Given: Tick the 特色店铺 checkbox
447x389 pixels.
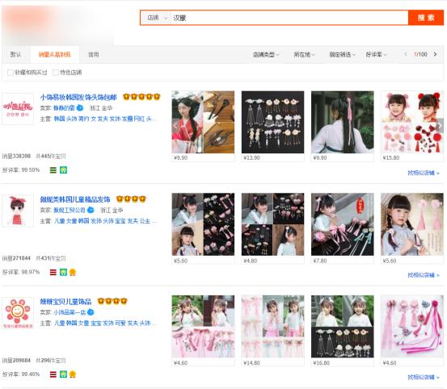Looking at the screenshot, I should point(56,73).
